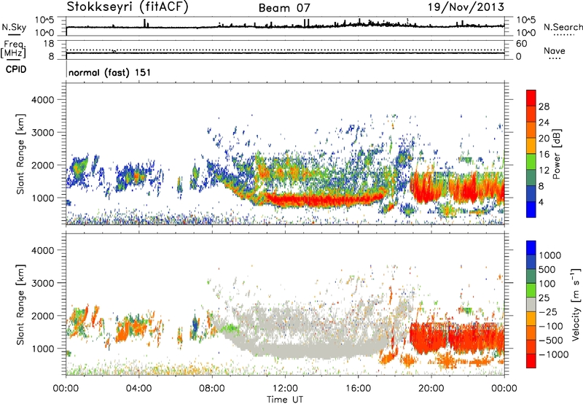The height and width of the screenshot is (404, 583).
Task: Click the 28 label on the Power colorbar
Action: 544,106
